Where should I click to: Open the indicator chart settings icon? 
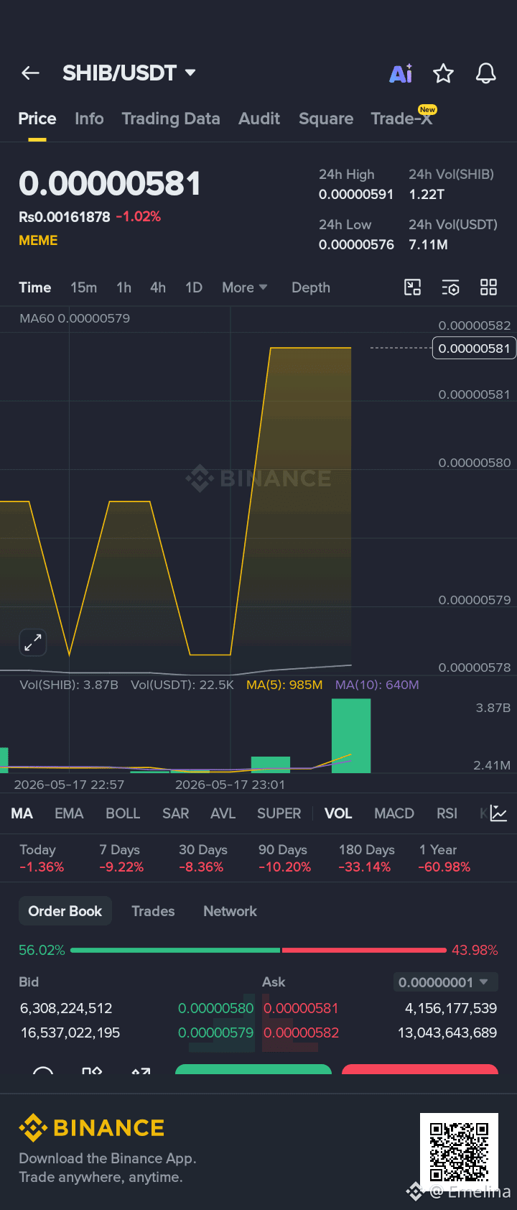point(498,813)
